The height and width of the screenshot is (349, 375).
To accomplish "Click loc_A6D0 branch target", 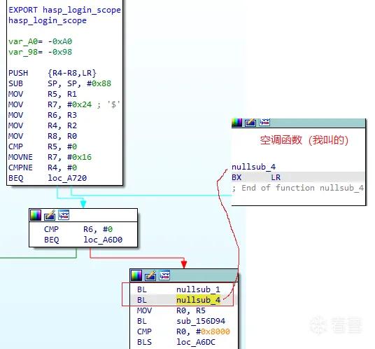I will 103,240.
